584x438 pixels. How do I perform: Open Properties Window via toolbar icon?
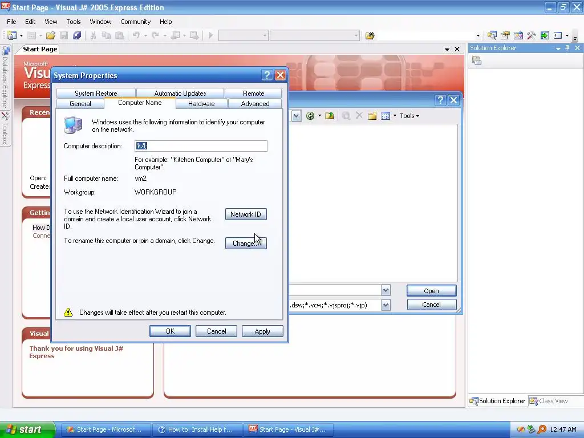(x=505, y=36)
